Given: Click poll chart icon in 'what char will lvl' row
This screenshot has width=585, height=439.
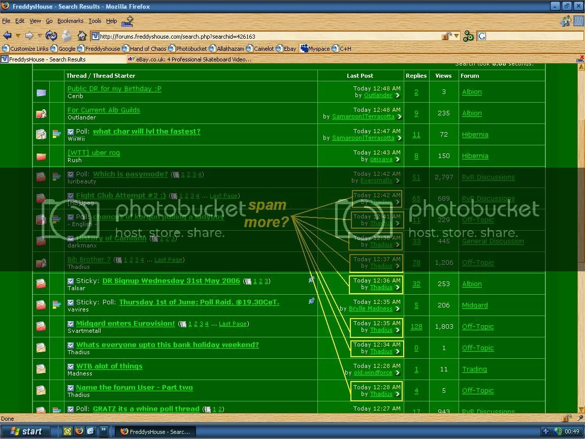Looking at the screenshot, I should click(x=57, y=134).
